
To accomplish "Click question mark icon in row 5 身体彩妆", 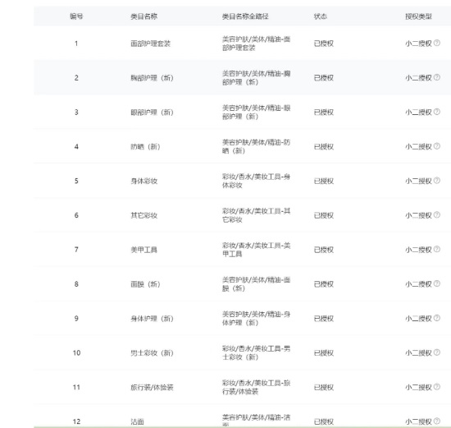I will click(x=436, y=181).
